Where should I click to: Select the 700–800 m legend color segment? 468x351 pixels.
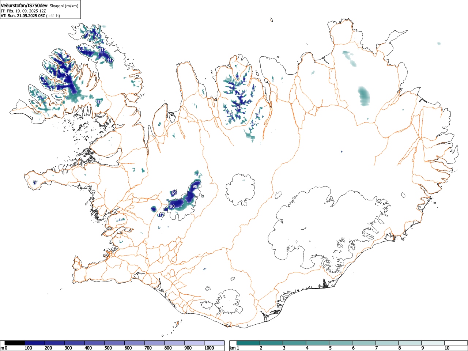pyautogui.click(x=154, y=343)
